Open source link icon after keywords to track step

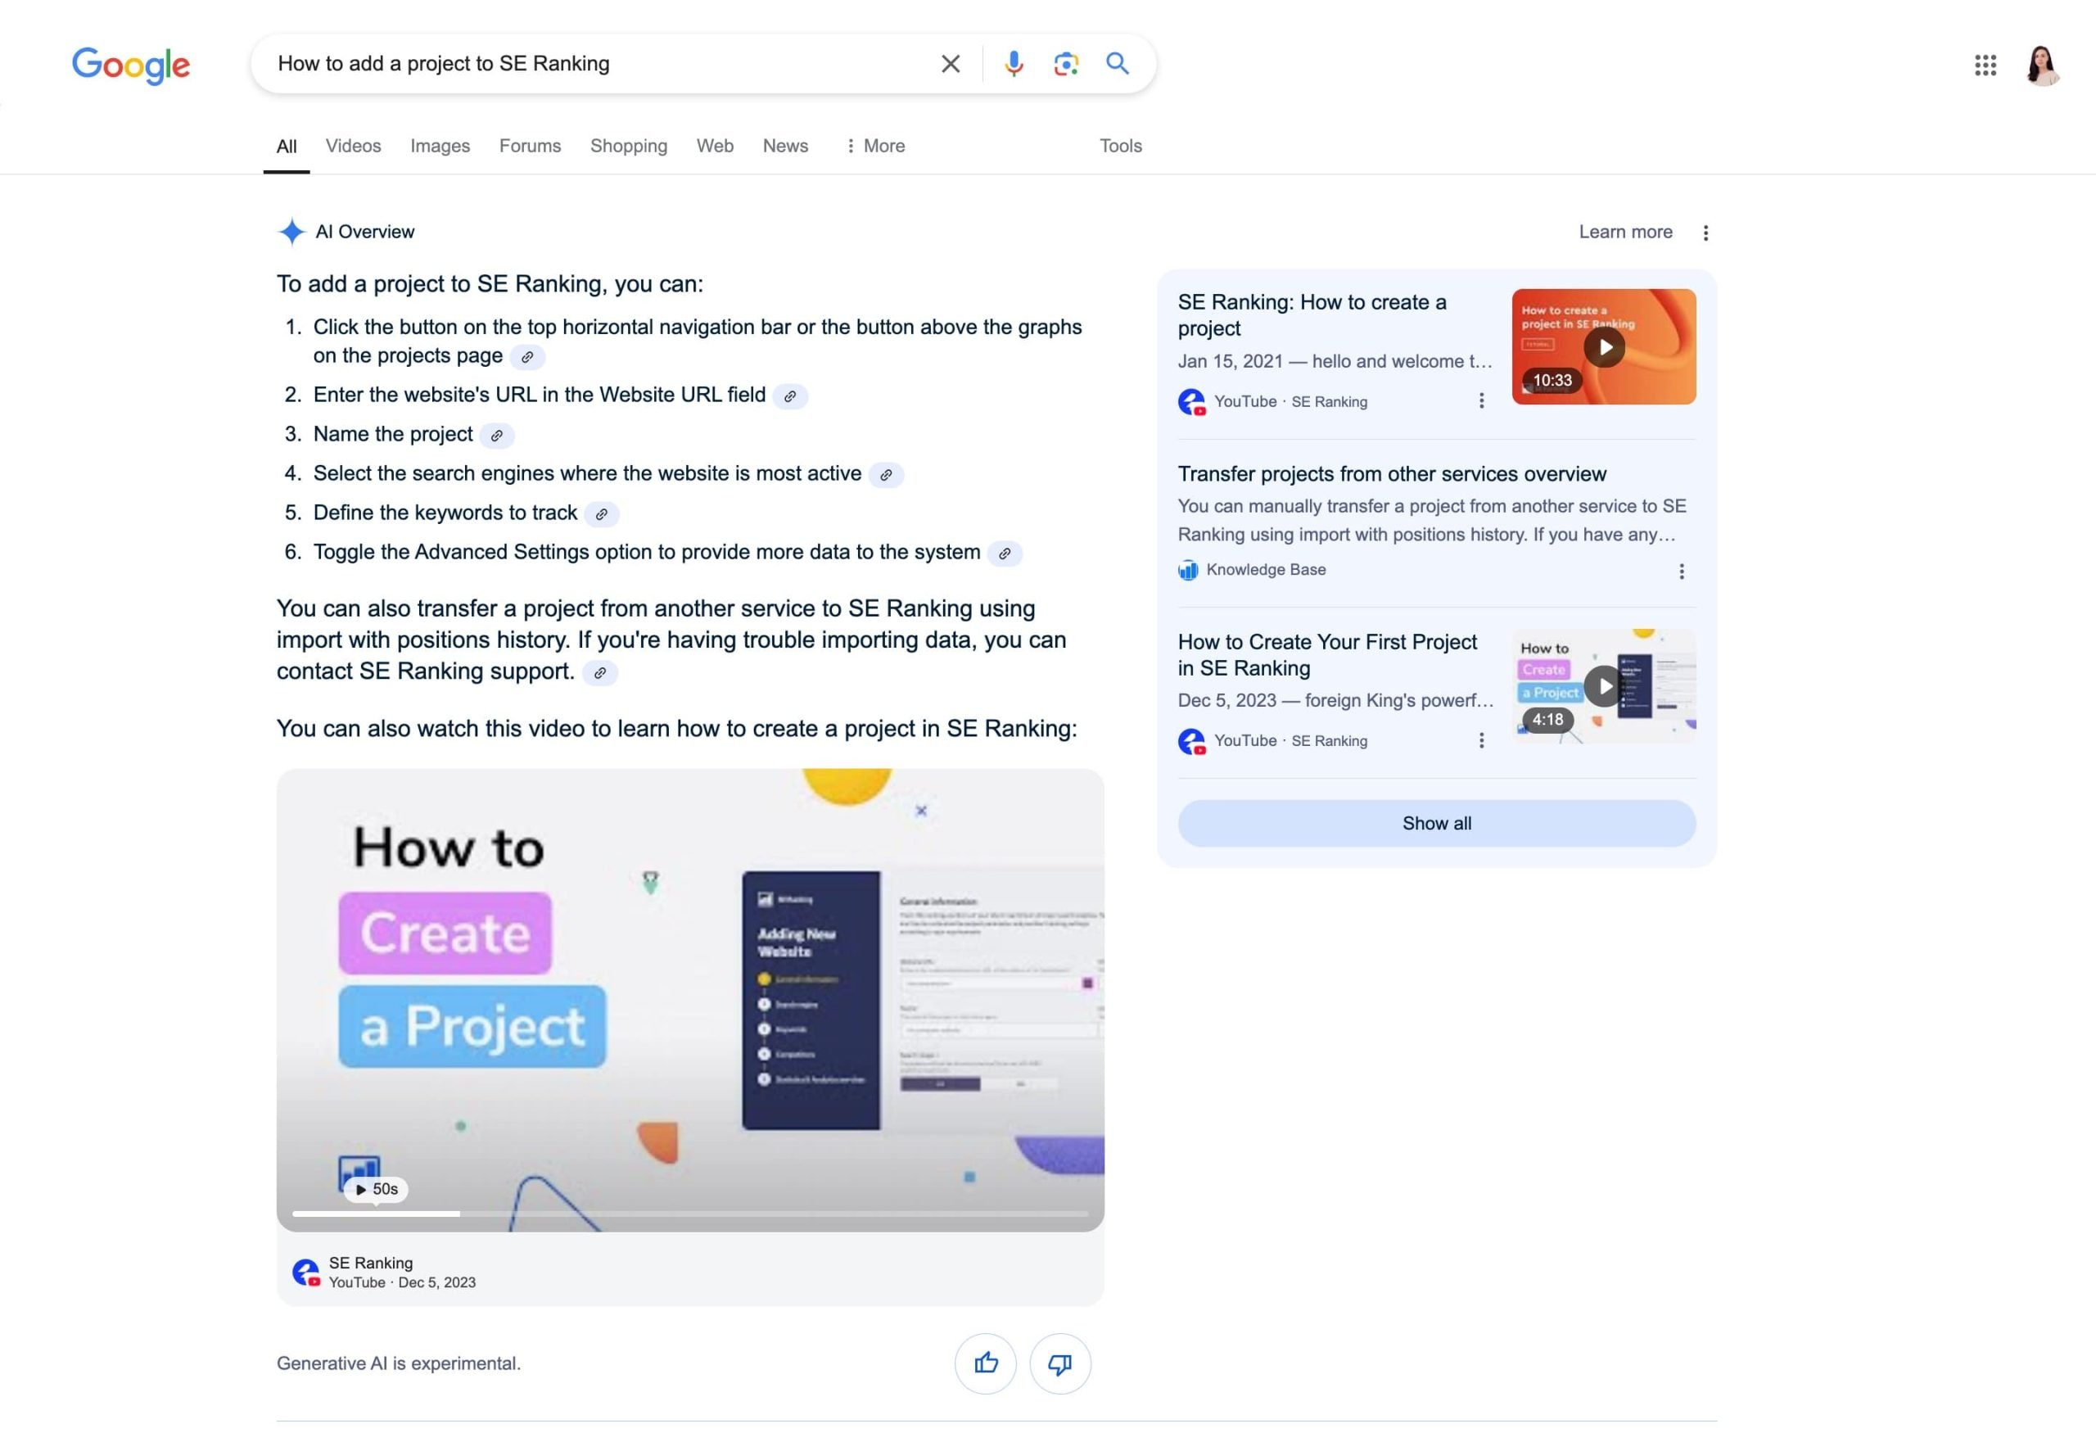coord(602,514)
